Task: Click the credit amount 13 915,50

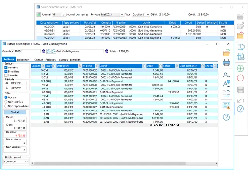Action: pos(174,92)
